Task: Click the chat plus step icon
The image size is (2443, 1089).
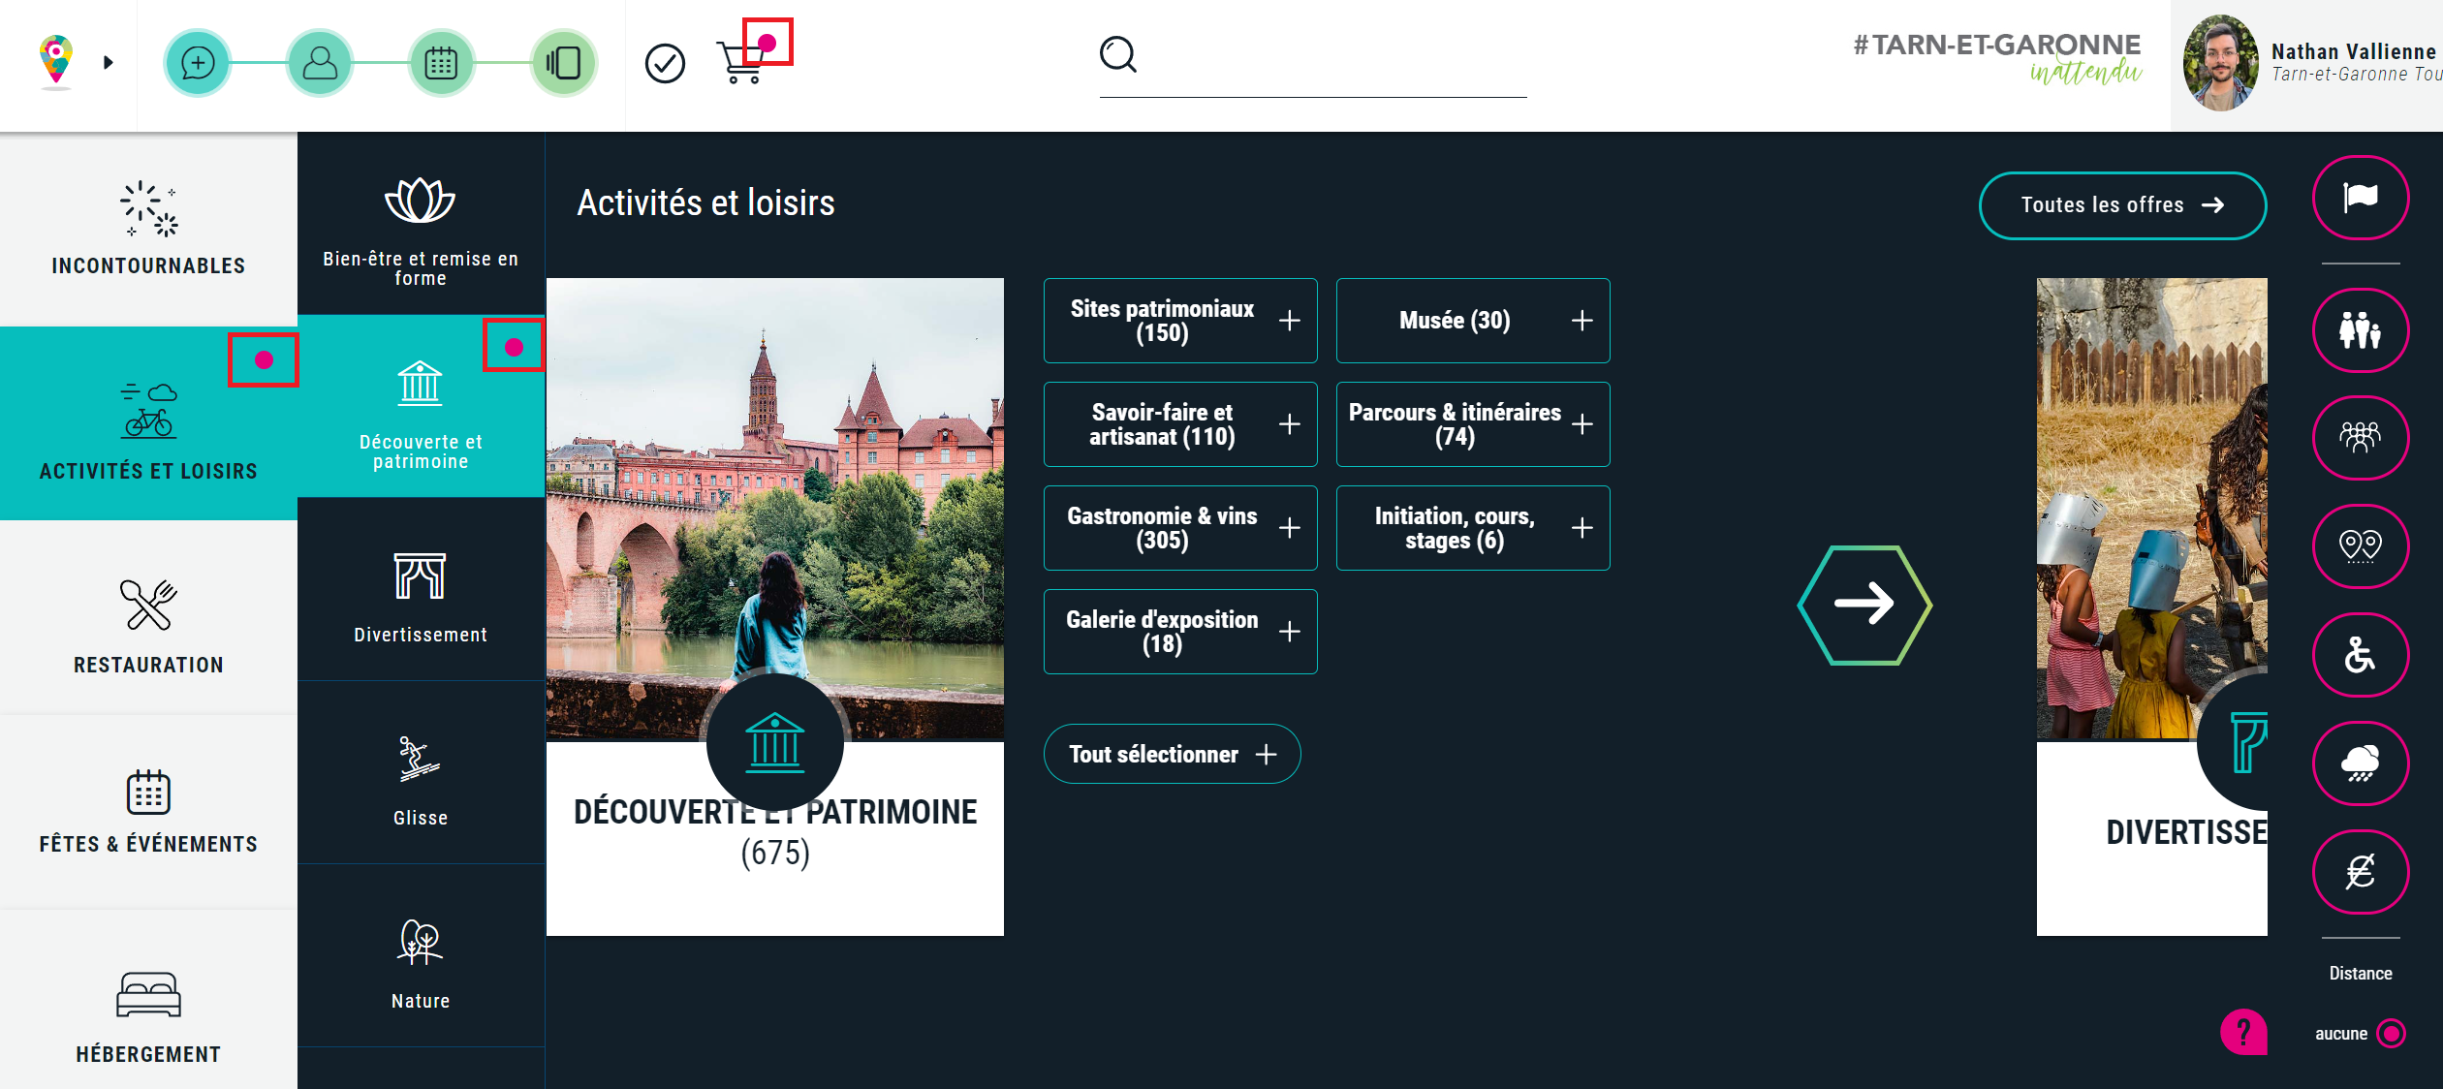Action: click(198, 63)
